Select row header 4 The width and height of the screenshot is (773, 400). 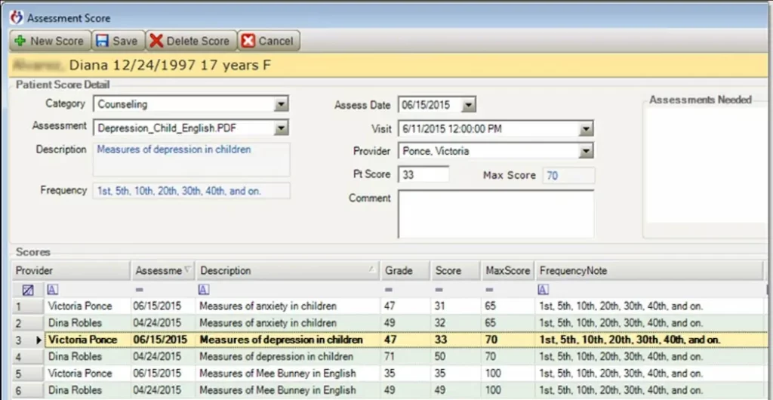pyautogui.click(x=28, y=357)
